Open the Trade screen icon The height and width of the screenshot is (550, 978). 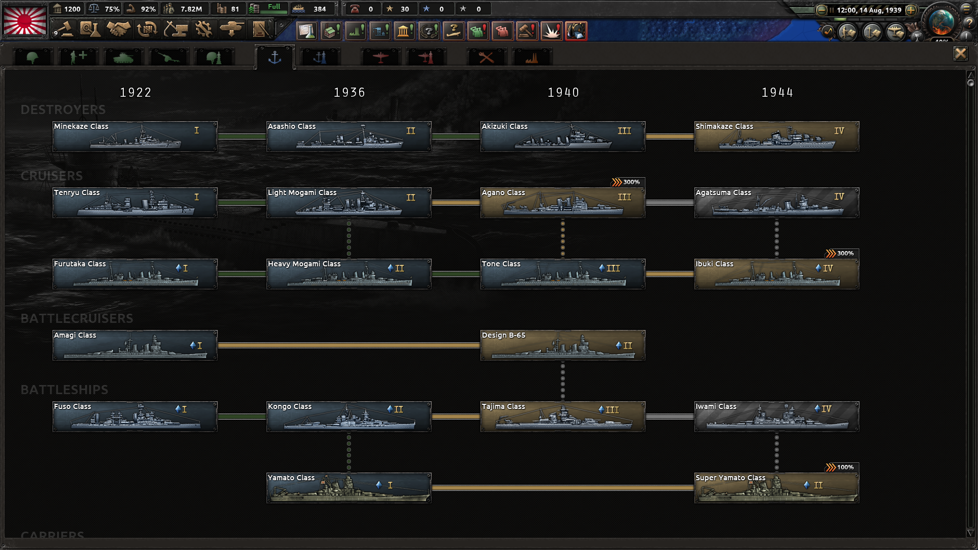point(147,30)
